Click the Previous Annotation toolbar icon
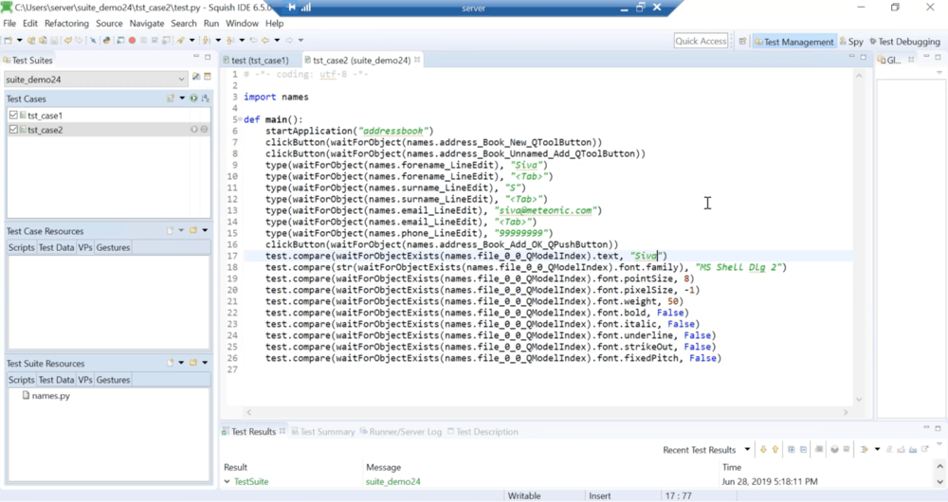The image size is (948, 502). (229, 41)
